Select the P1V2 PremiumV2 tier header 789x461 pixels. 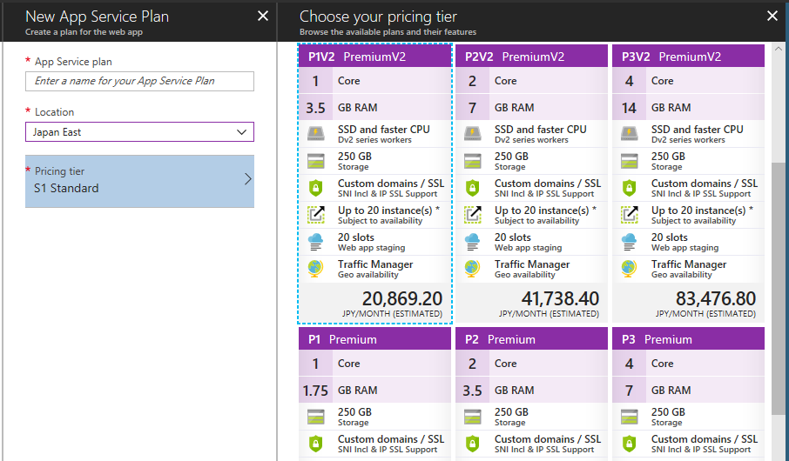pyautogui.click(x=374, y=57)
